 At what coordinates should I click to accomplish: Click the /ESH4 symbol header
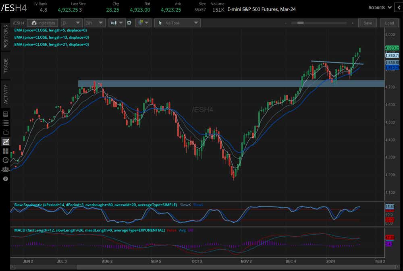click(14, 8)
